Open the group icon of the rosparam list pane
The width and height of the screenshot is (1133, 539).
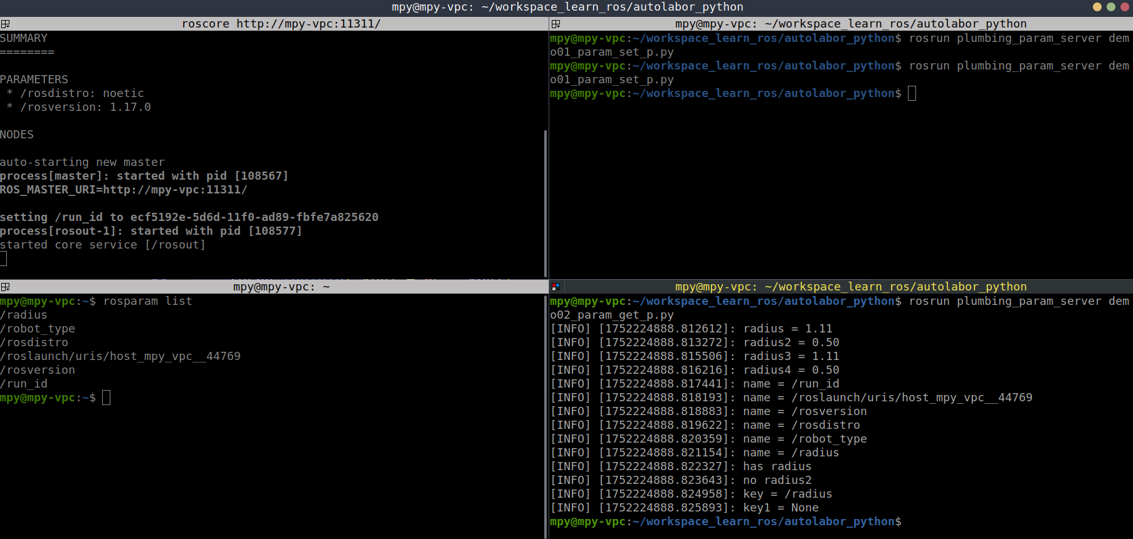(5, 287)
